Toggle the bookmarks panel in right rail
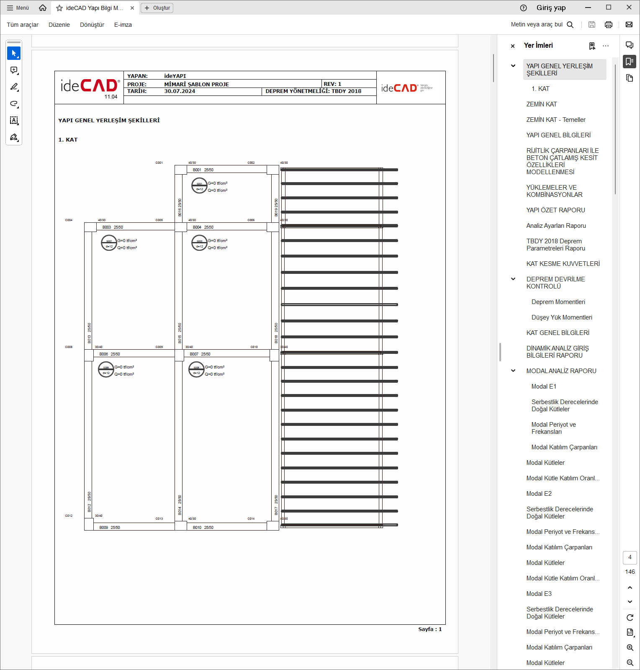The image size is (640, 670). click(x=629, y=62)
